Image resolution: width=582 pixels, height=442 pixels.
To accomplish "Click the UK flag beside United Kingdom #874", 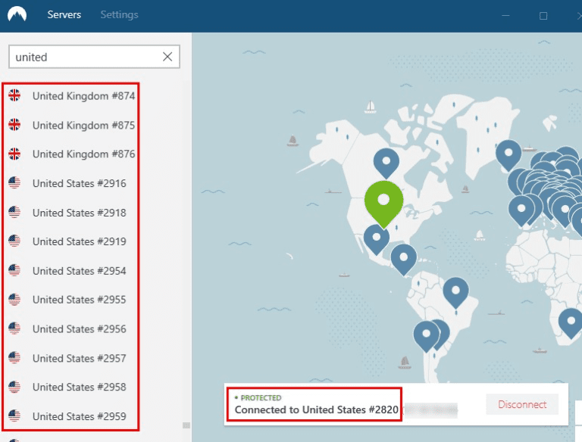I will (14, 96).
